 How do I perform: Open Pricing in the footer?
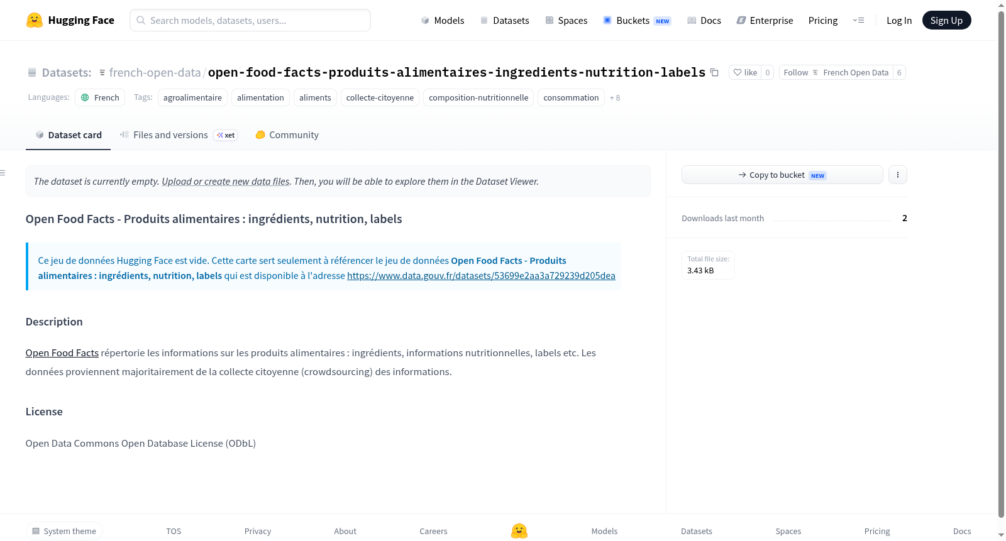877,531
